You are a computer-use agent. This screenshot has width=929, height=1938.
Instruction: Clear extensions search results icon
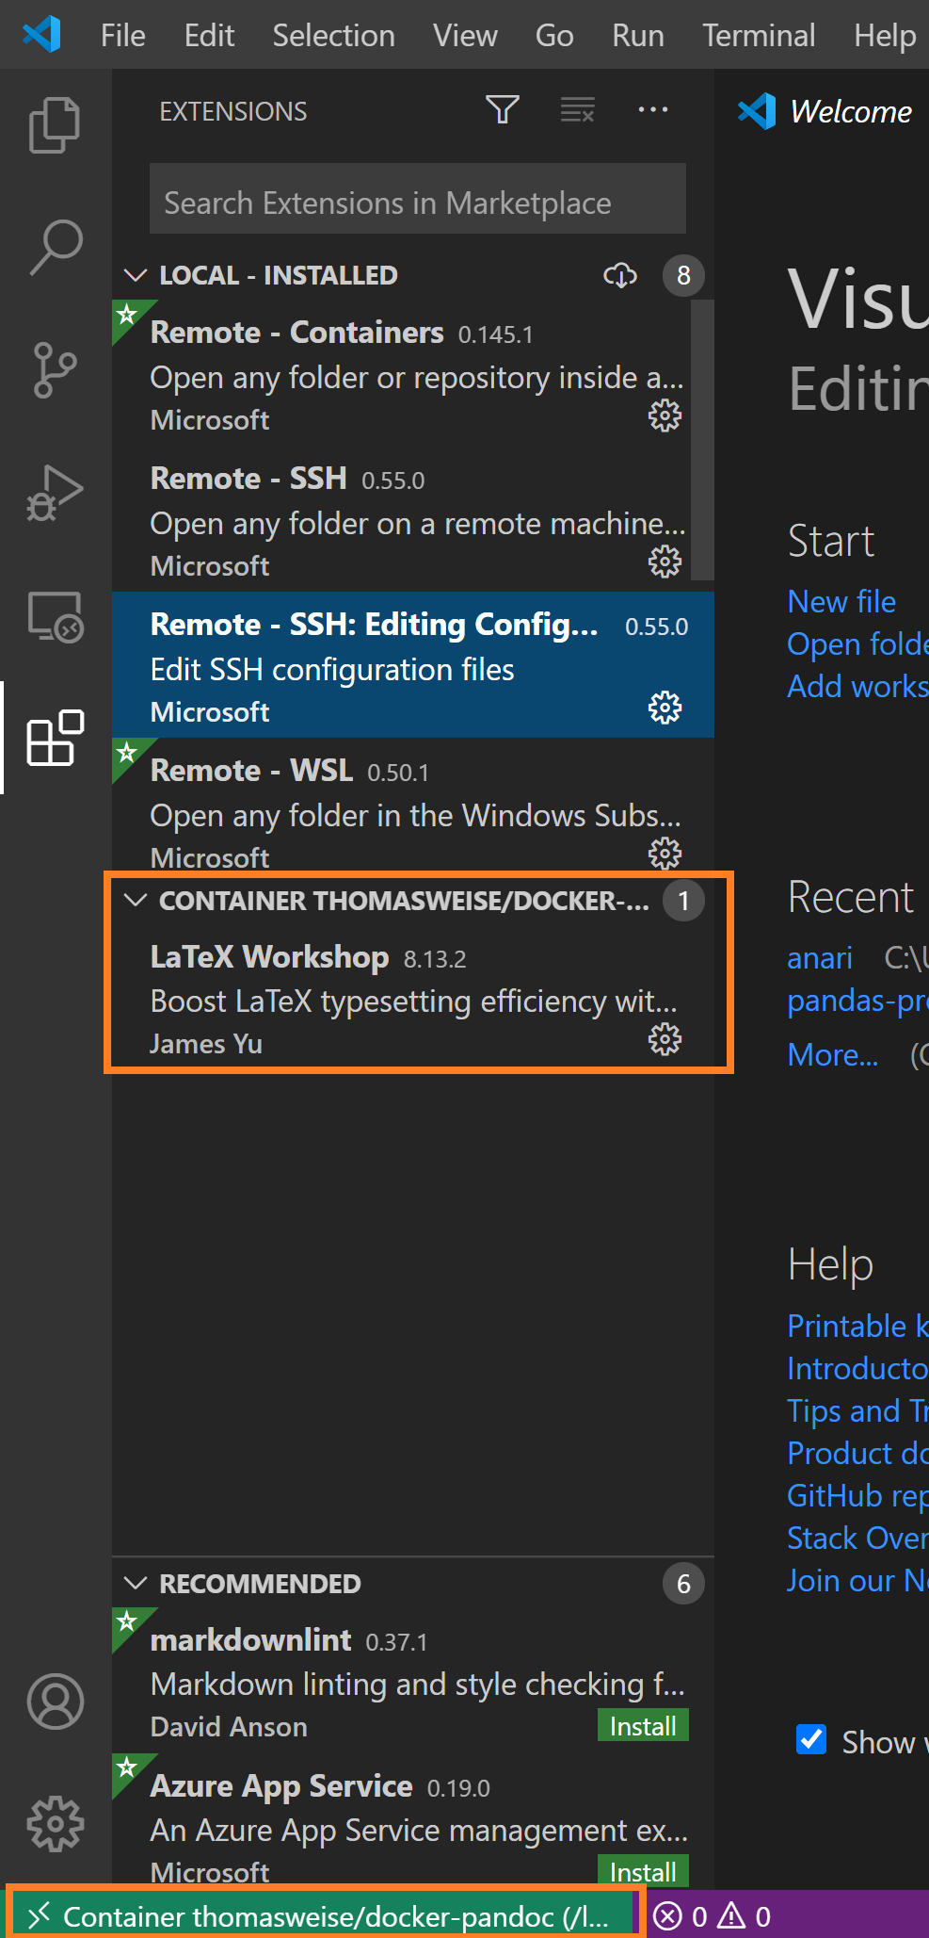pos(578,110)
